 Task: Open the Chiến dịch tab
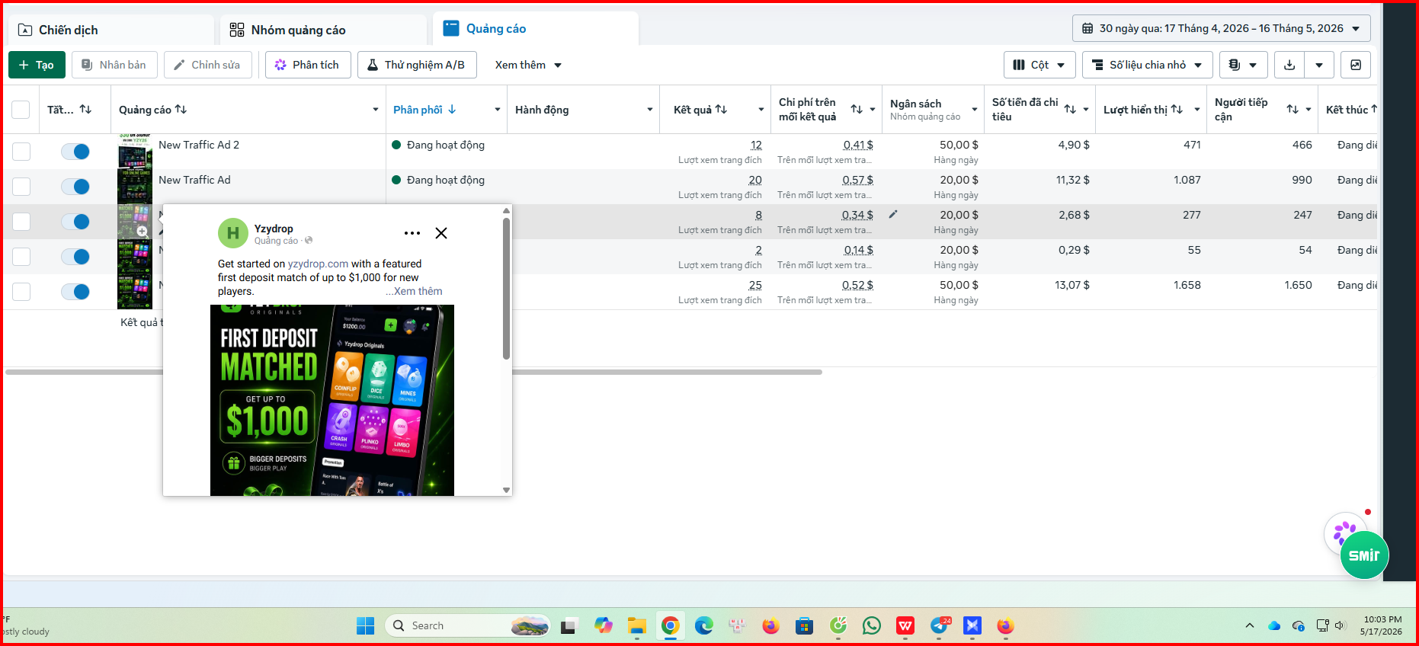[x=111, y=30]
